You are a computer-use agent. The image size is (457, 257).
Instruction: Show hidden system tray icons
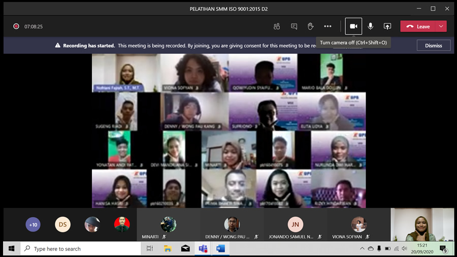click(362, 249)
